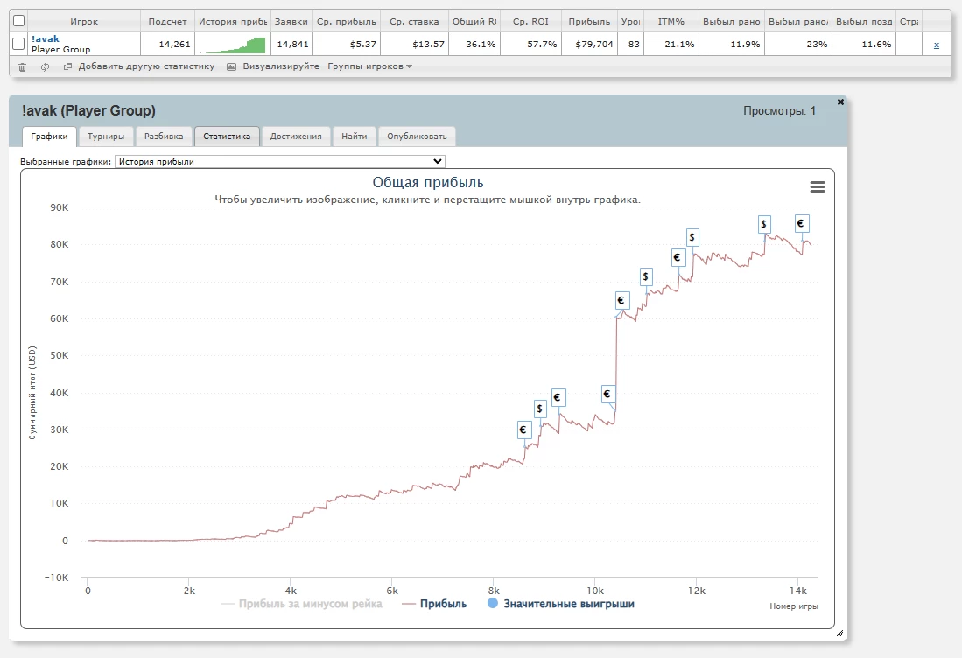
Task: Click the Визуализируйте image icon
Action: click(231, 66)
